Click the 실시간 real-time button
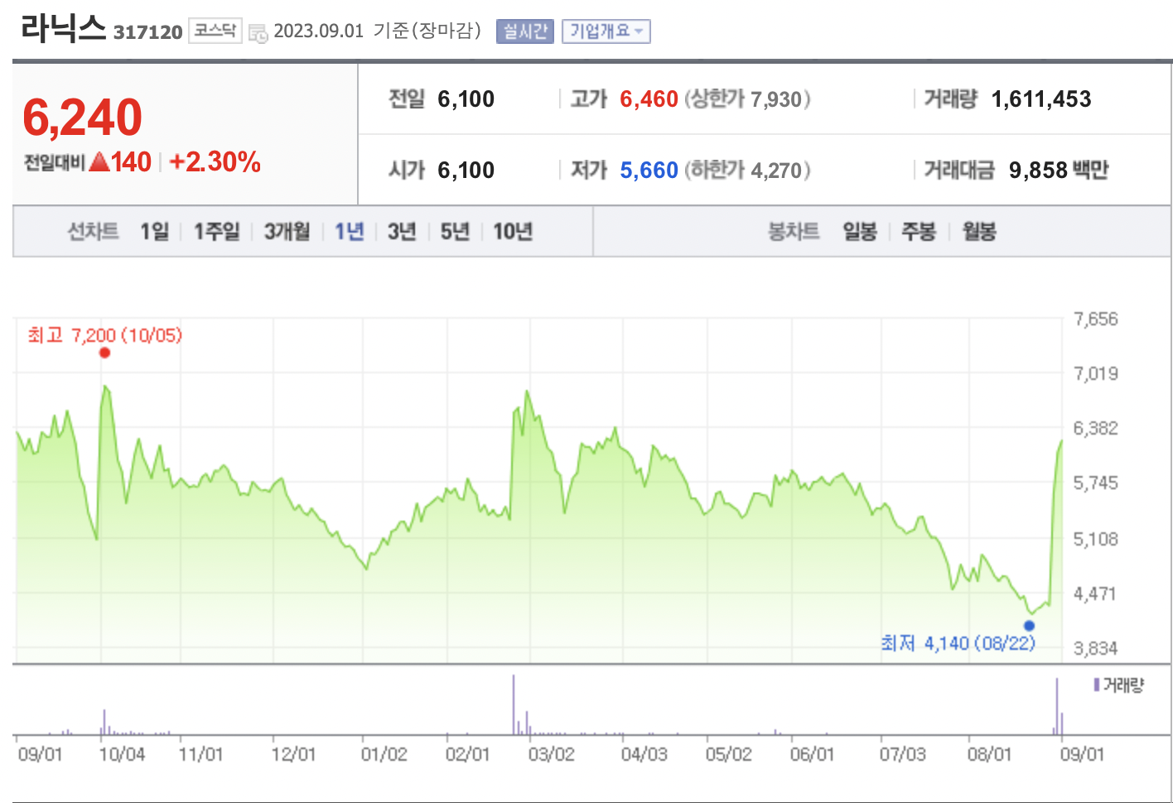The height and width of the screenshot is (803, 1173). click(x=524, y=31)
